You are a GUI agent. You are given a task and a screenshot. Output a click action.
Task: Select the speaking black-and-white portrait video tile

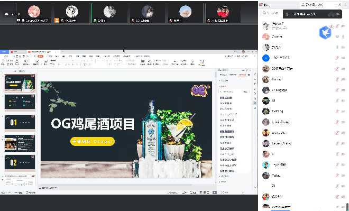click(109, 13)
